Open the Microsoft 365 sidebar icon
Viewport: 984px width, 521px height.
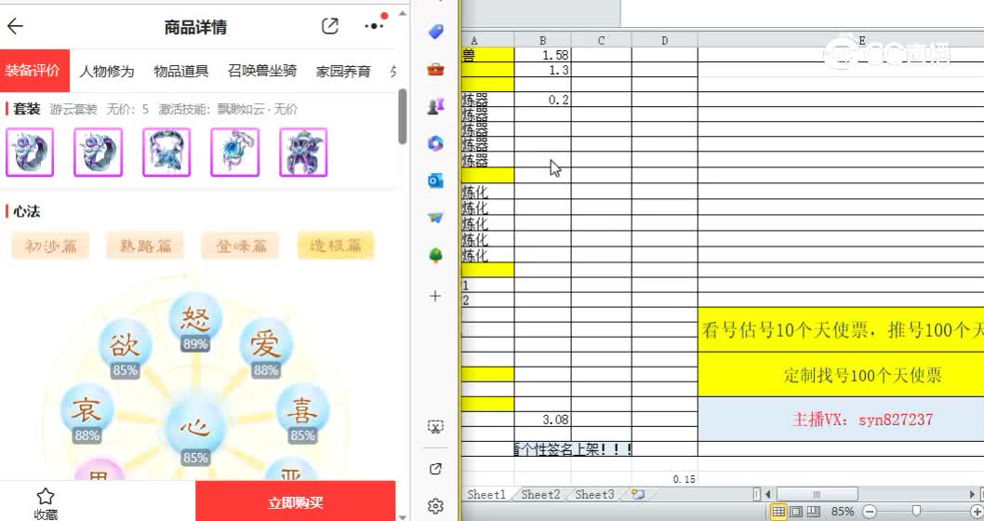tap(435, 143)
